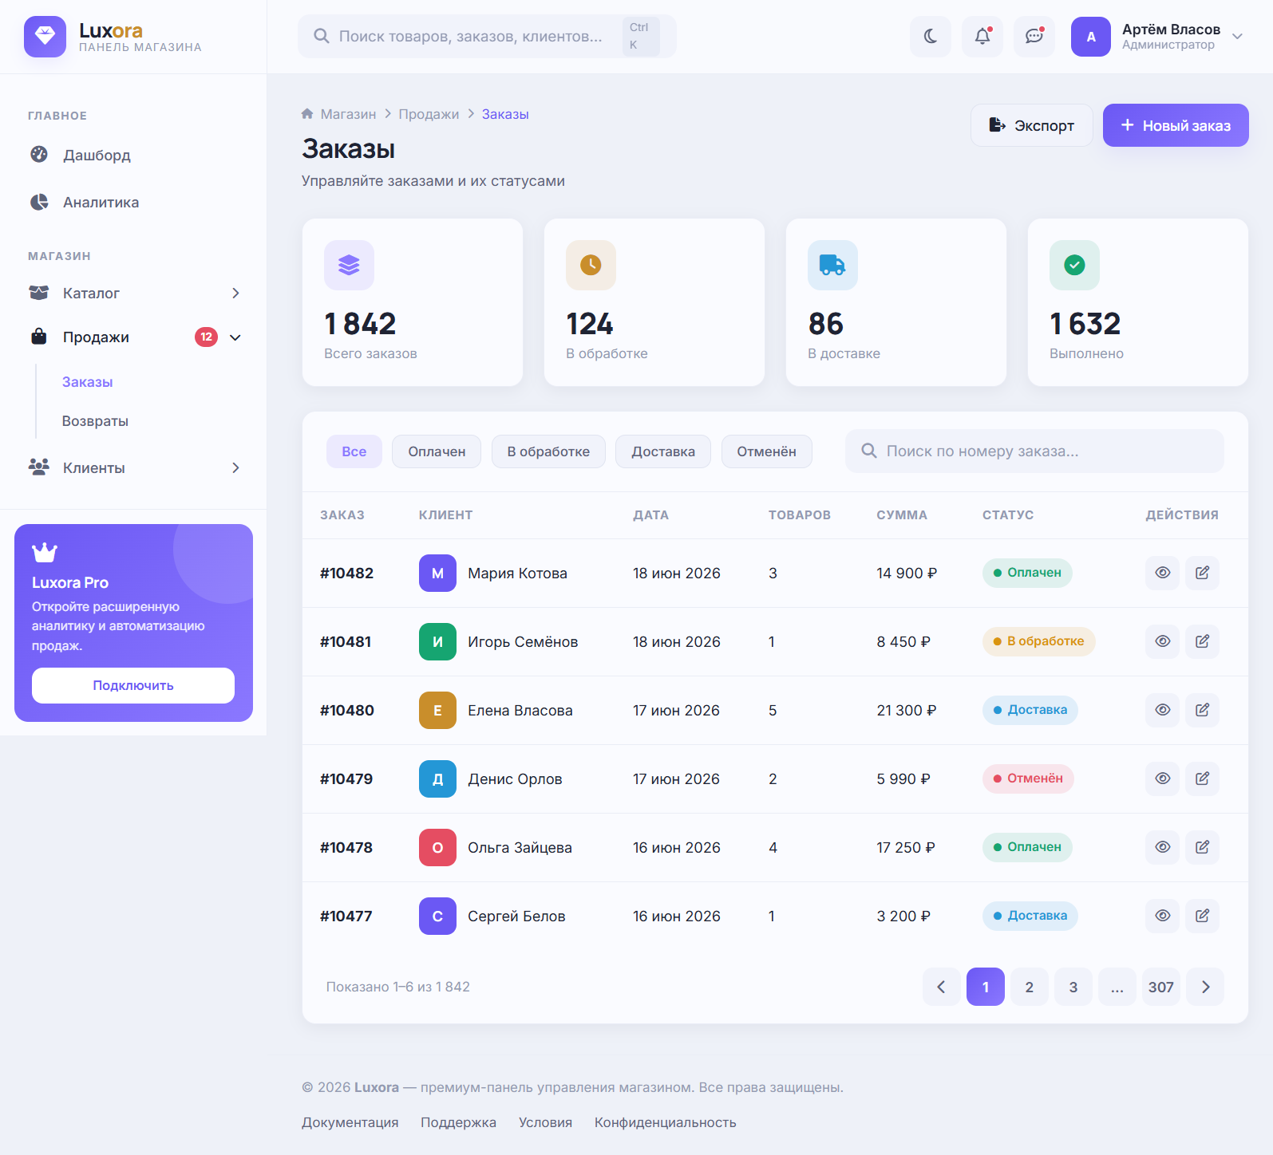
Task: Go to next page arrow
Action: pyautogui.click(x=1205, y=987)
